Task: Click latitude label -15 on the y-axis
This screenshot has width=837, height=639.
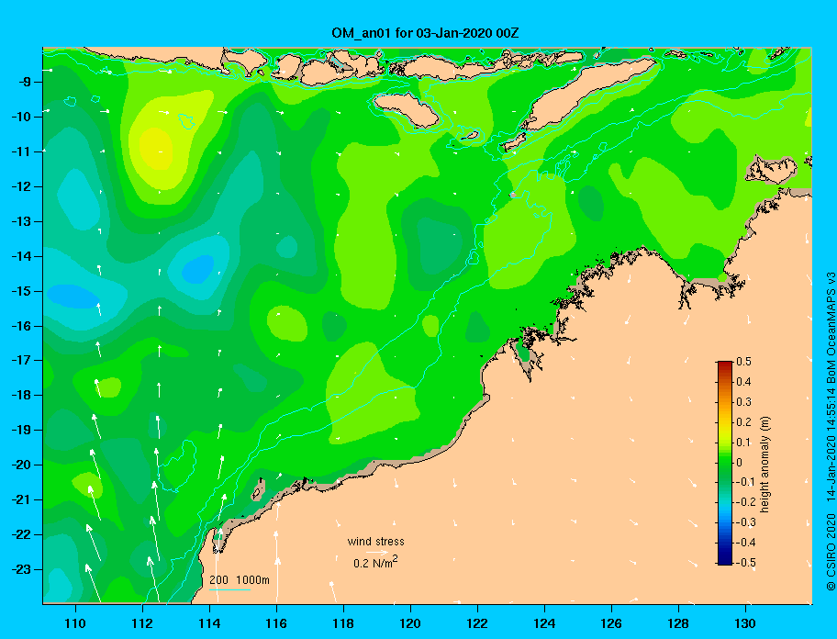Action: [x=21, y=291]
